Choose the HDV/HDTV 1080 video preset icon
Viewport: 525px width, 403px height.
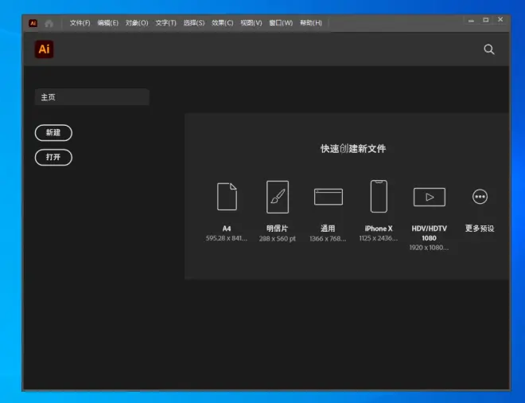click(430, 197)
